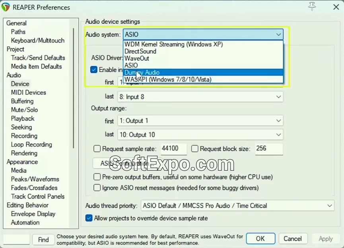Image resolution: width=344 pixels, height=248 pixels.
Task: Select DirectSound audio system option
Action: tap(140, 51)
